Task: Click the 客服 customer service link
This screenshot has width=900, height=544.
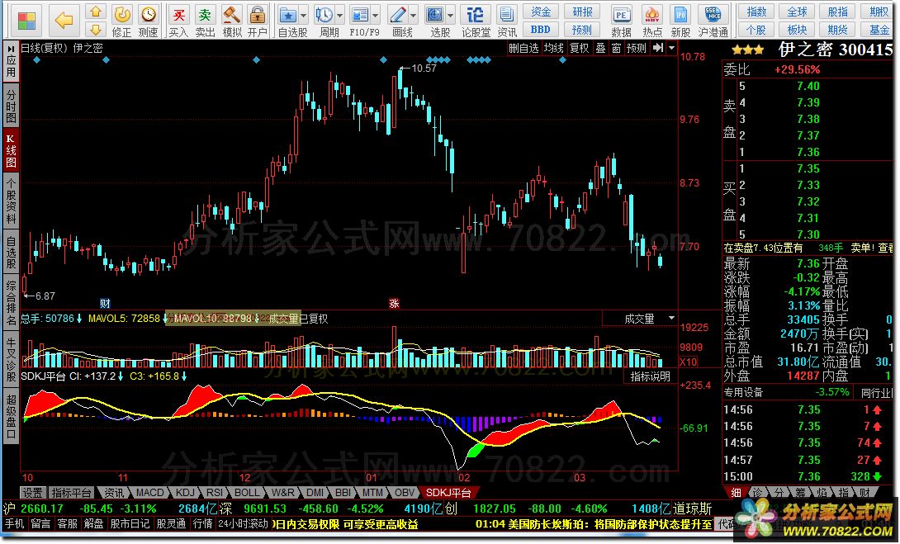Action: 67,524
